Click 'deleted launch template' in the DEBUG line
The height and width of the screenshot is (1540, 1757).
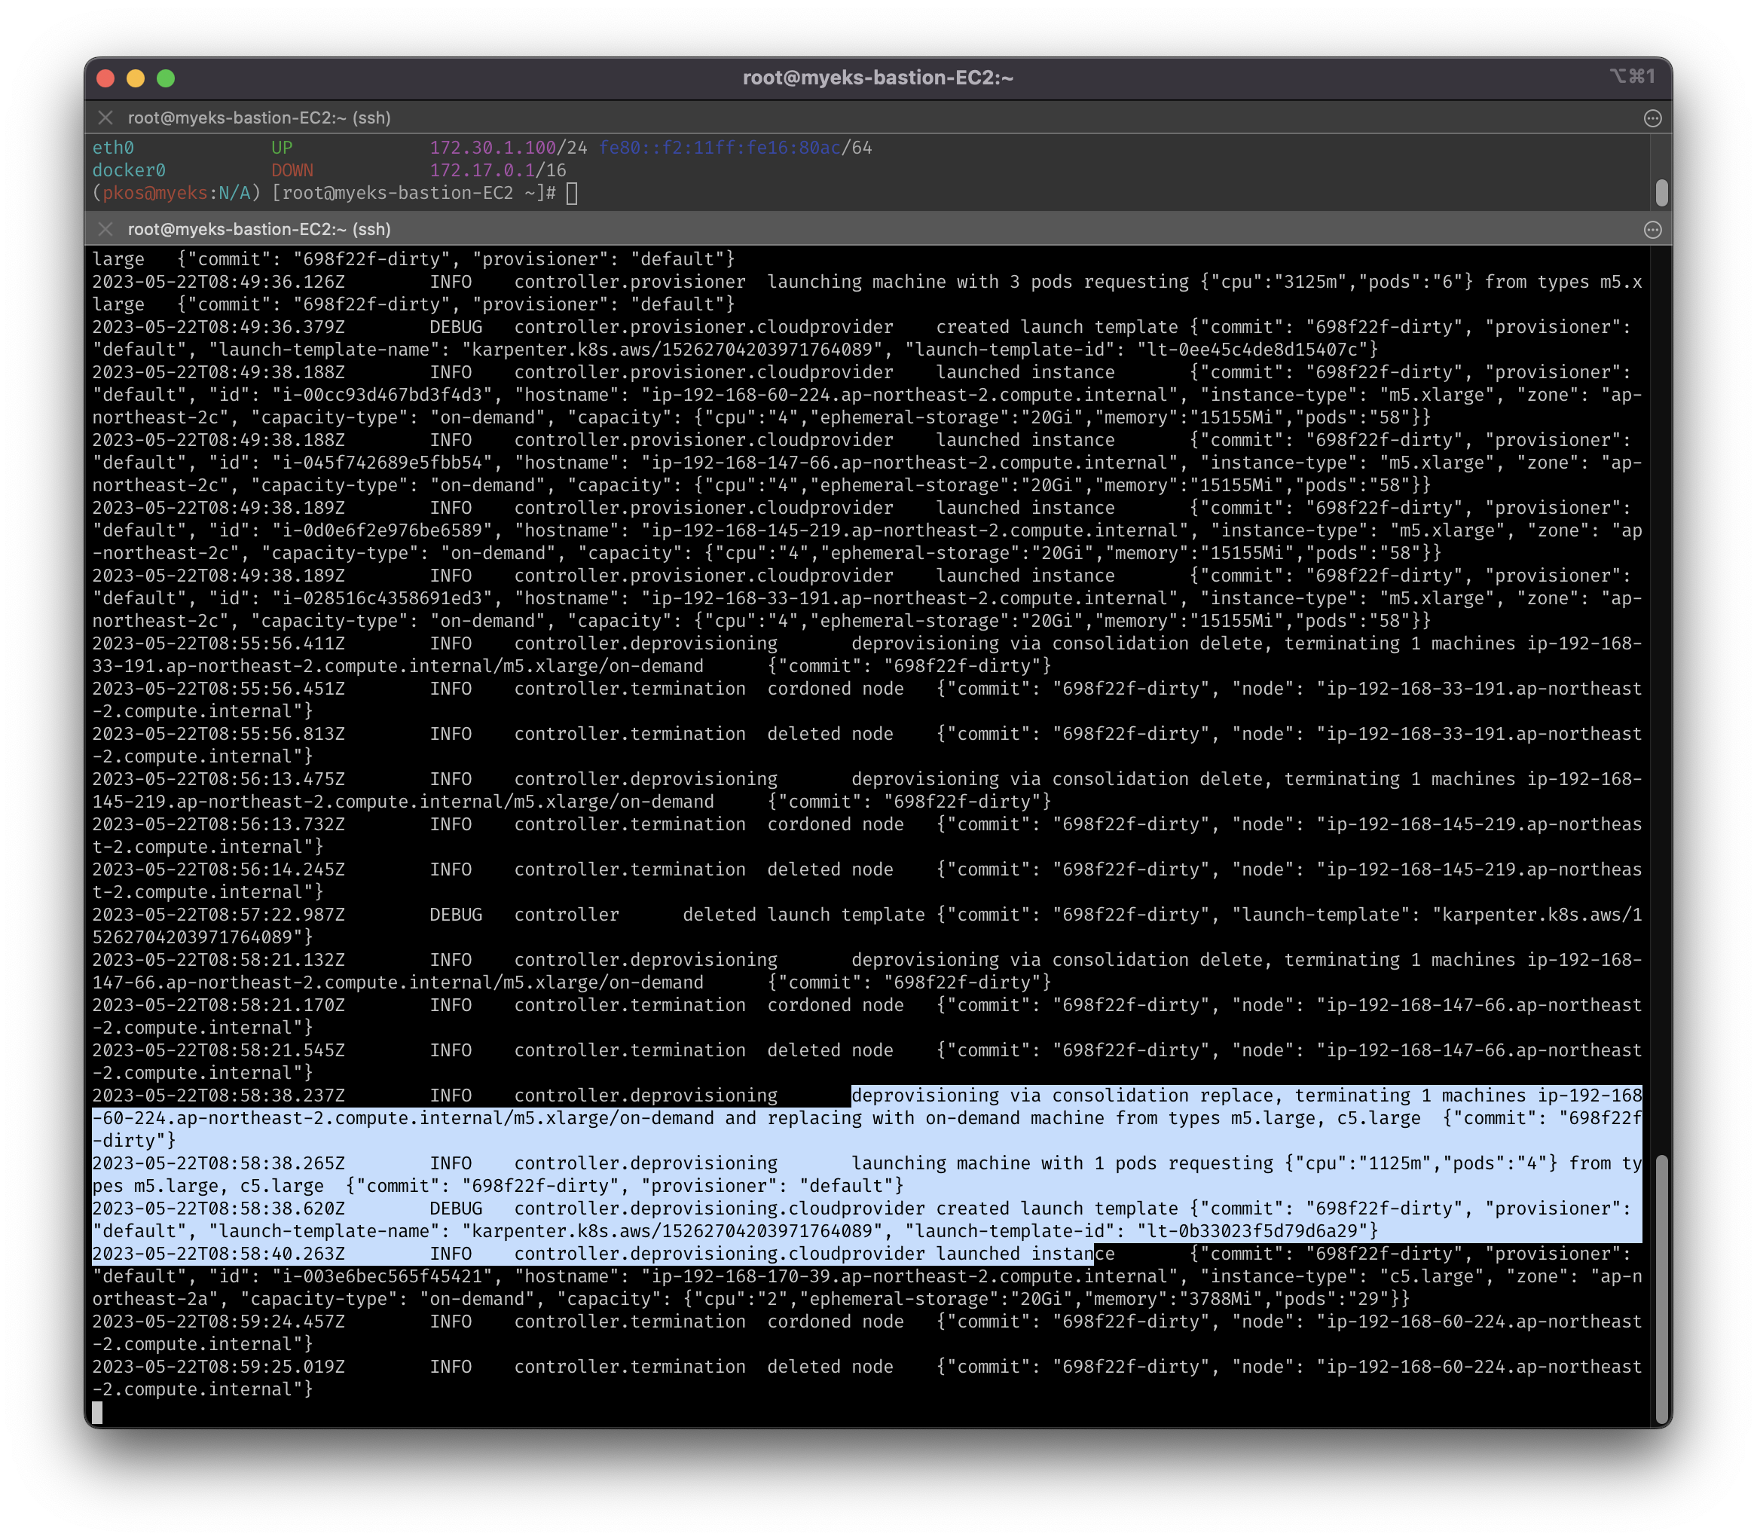pyautogui.click(x=803, y=915)
